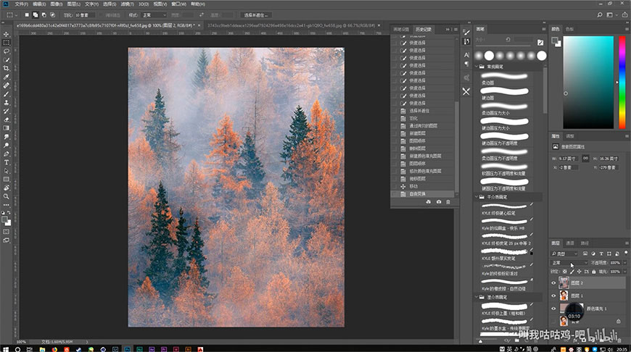Click the rainbow hue slider strip
The image size is (631, 352).
tap(621, 81)
